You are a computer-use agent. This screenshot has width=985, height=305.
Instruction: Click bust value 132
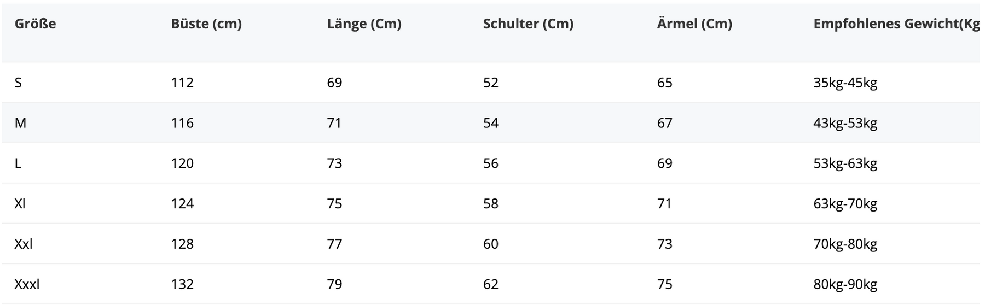click(x=182, y=285)
